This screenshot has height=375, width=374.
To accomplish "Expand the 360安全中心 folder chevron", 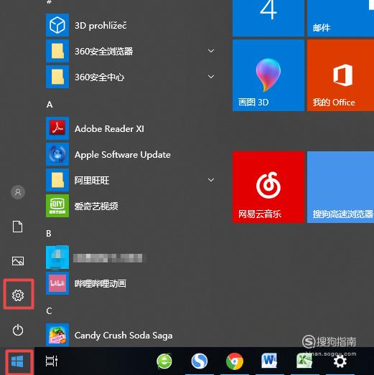I will pyautogui.click(x=211, y=77).
